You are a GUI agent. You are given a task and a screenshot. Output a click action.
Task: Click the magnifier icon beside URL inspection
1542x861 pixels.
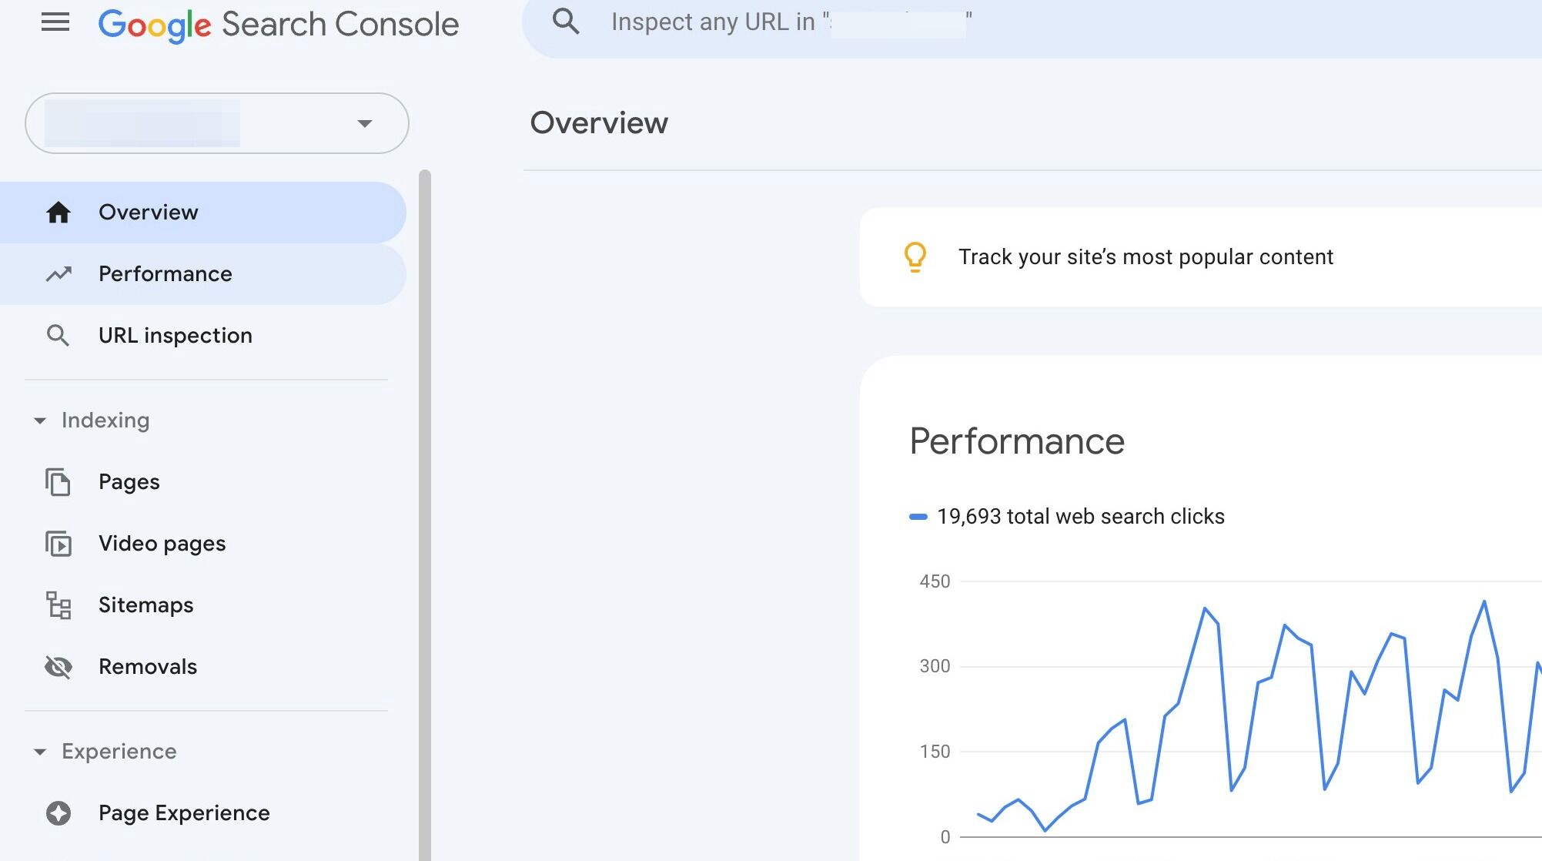point(59,336)
